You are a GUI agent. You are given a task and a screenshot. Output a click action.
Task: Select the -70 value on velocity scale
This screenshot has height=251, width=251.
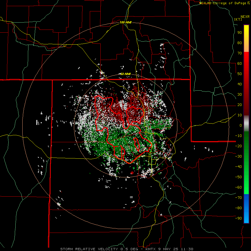pos(238,197)
